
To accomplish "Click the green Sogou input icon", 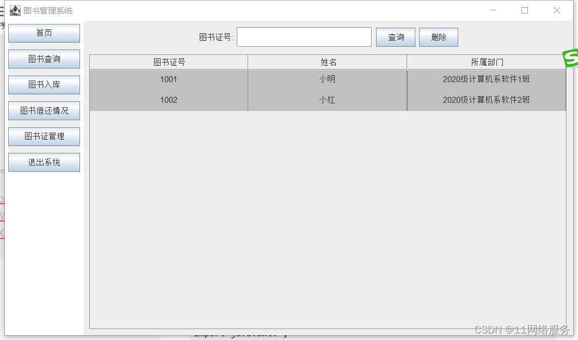I will pos(570,58).
